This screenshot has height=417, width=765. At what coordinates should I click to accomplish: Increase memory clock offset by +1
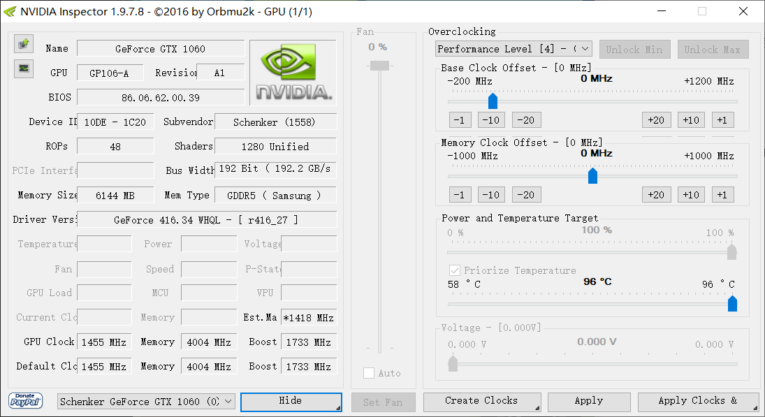(722, 194)
